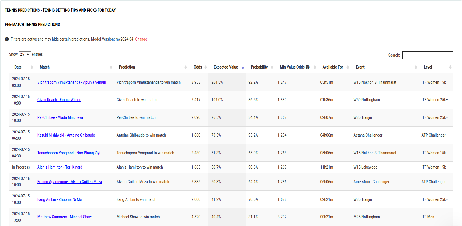The height and width of the screenshot is (226, 462).
Task: Click the Odds column sort arrows
Action: pos(206,67)
